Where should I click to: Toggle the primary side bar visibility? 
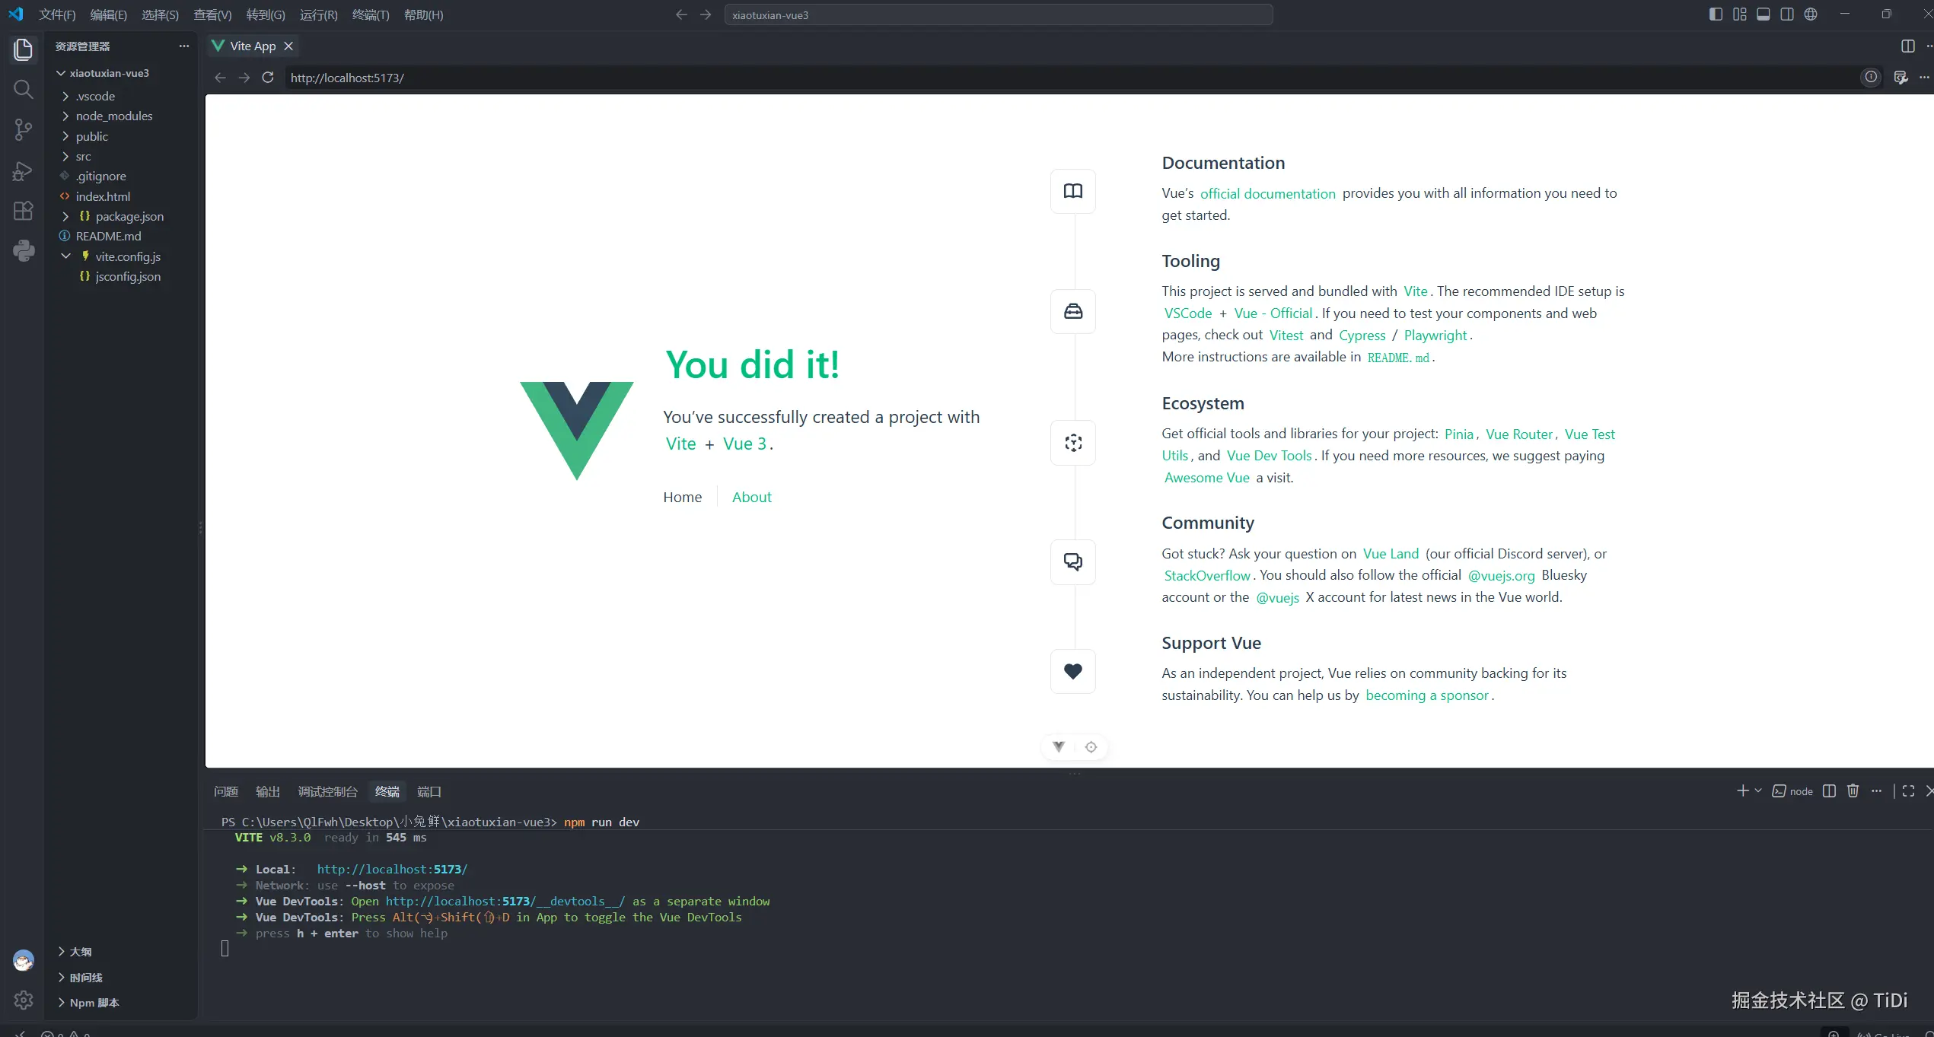click(1716, 14)
